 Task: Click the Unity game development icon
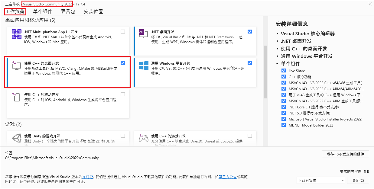[16, 138]
